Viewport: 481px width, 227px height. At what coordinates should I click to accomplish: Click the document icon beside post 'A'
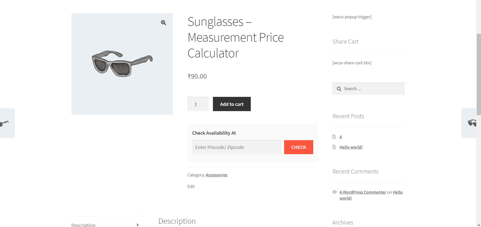point(334,137)
